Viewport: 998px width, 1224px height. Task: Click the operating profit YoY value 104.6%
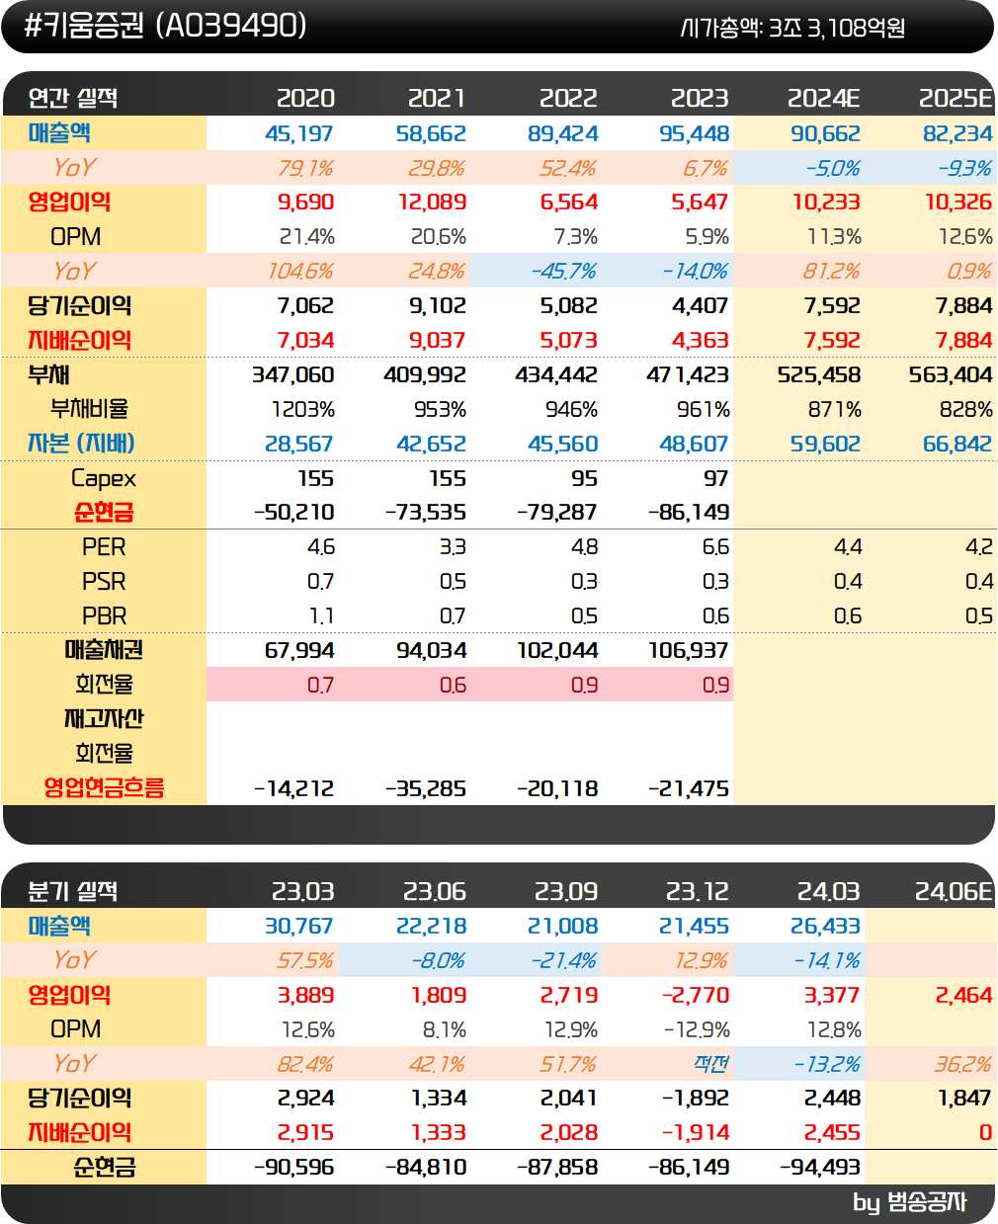300,271
